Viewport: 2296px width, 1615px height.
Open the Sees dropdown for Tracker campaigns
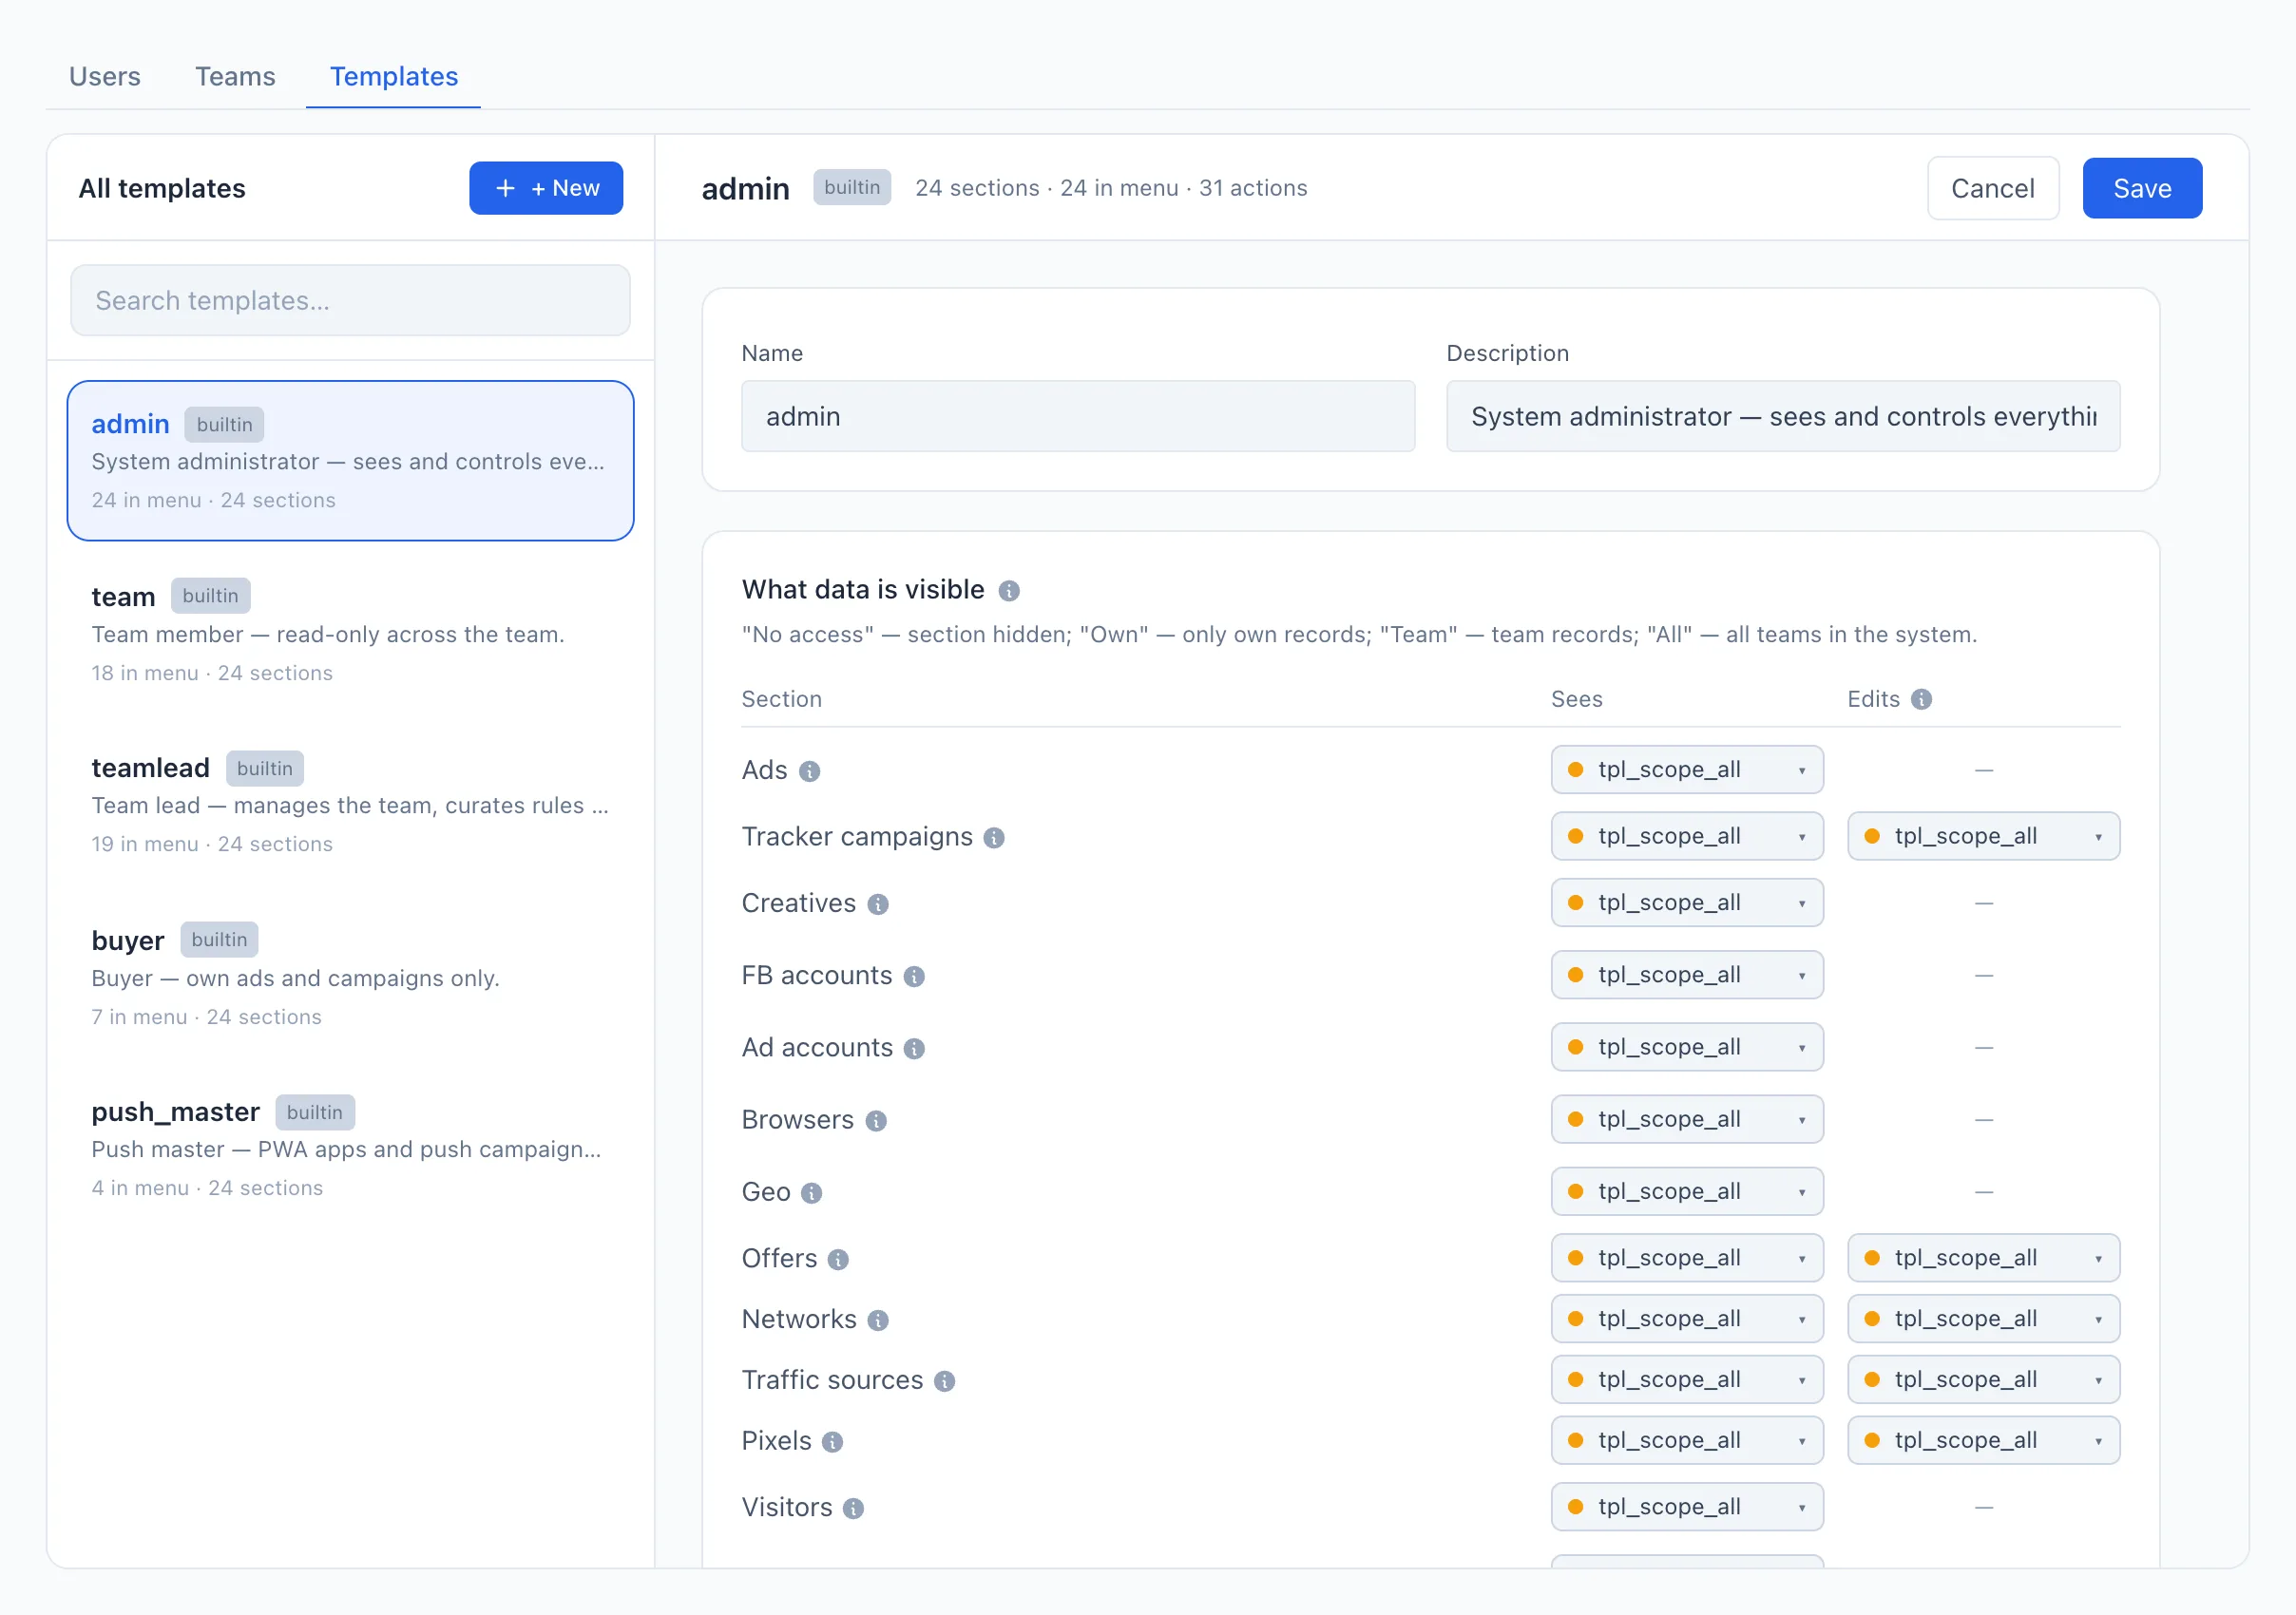click(x=1687, y=835)
